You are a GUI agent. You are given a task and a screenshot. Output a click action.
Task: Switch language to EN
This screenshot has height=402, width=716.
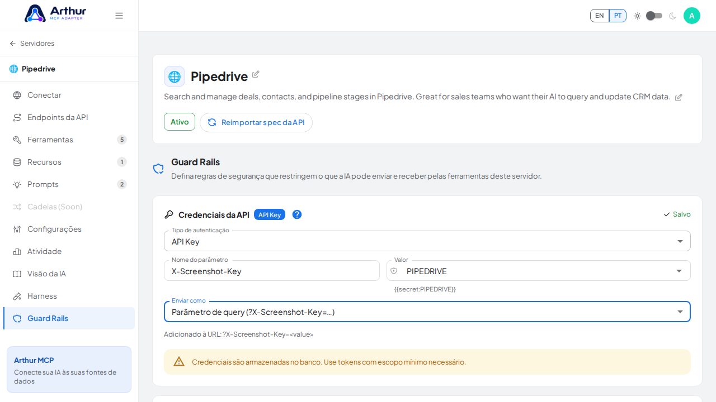[x=600, y=16]
